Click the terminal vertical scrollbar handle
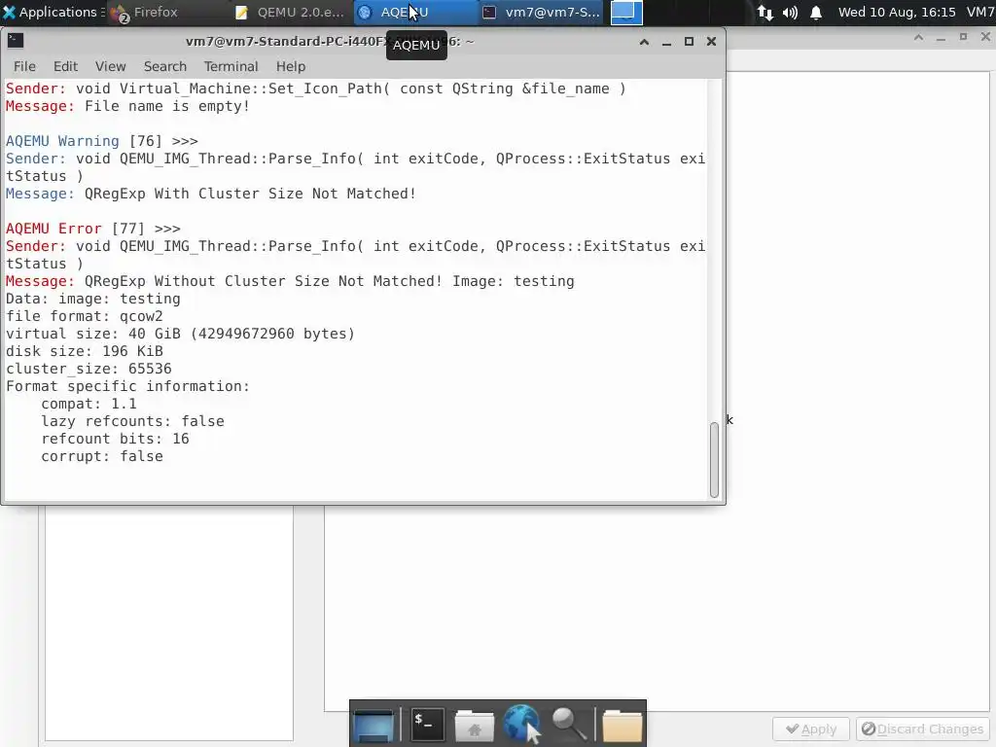The height and width of the screenshot is (747, 996). (x=714, y=459)
